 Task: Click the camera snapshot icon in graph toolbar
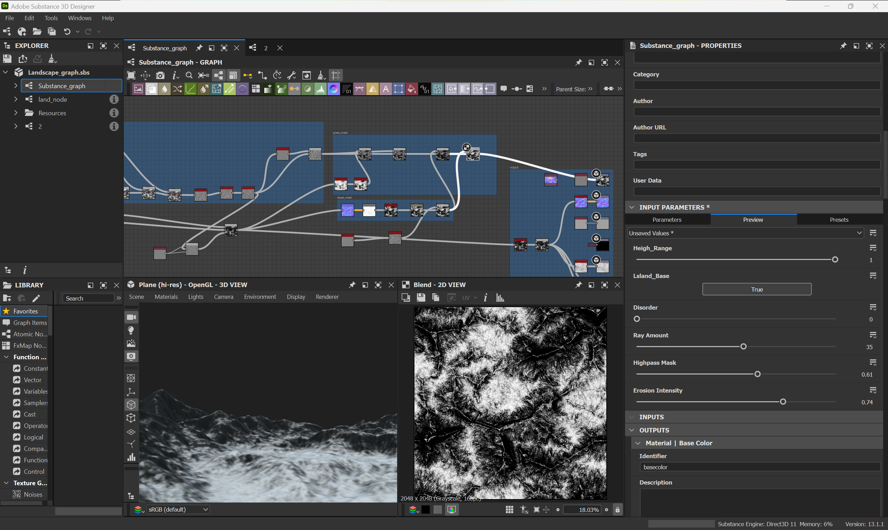tap(160, 75)
